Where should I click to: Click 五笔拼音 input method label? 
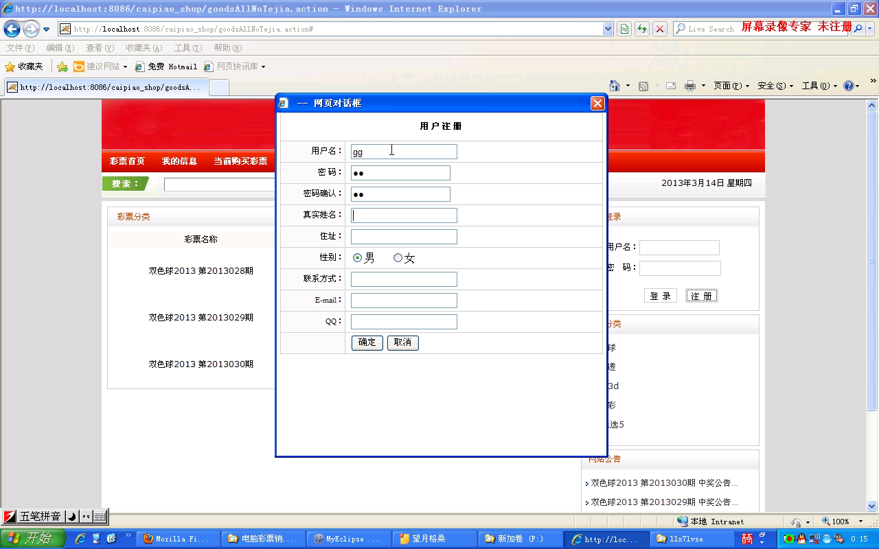(x=40, y=516)
